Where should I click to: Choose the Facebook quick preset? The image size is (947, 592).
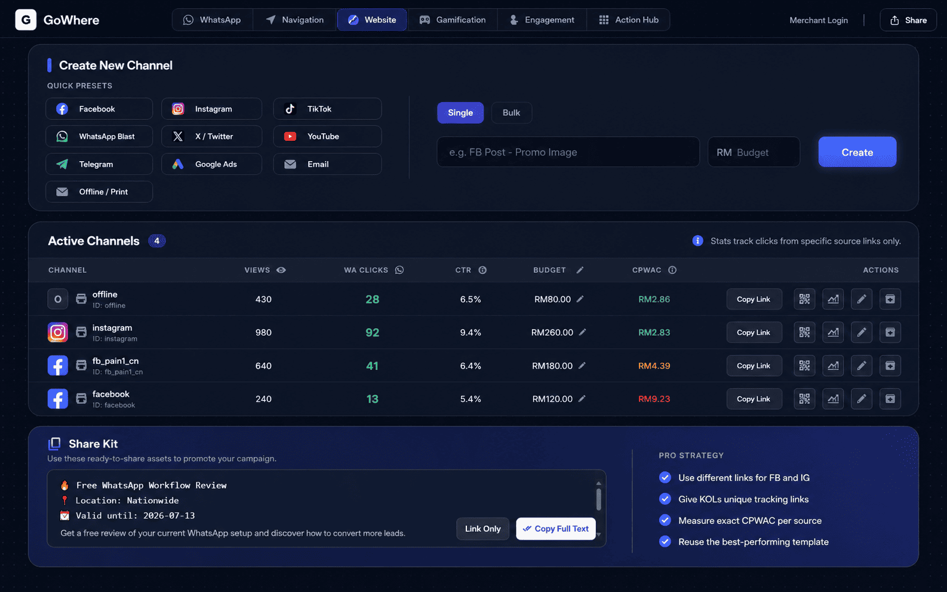pos(99,109)
